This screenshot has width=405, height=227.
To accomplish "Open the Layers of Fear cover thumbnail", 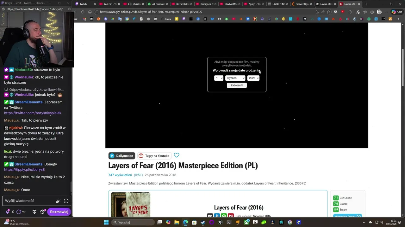I will (130, 204).
